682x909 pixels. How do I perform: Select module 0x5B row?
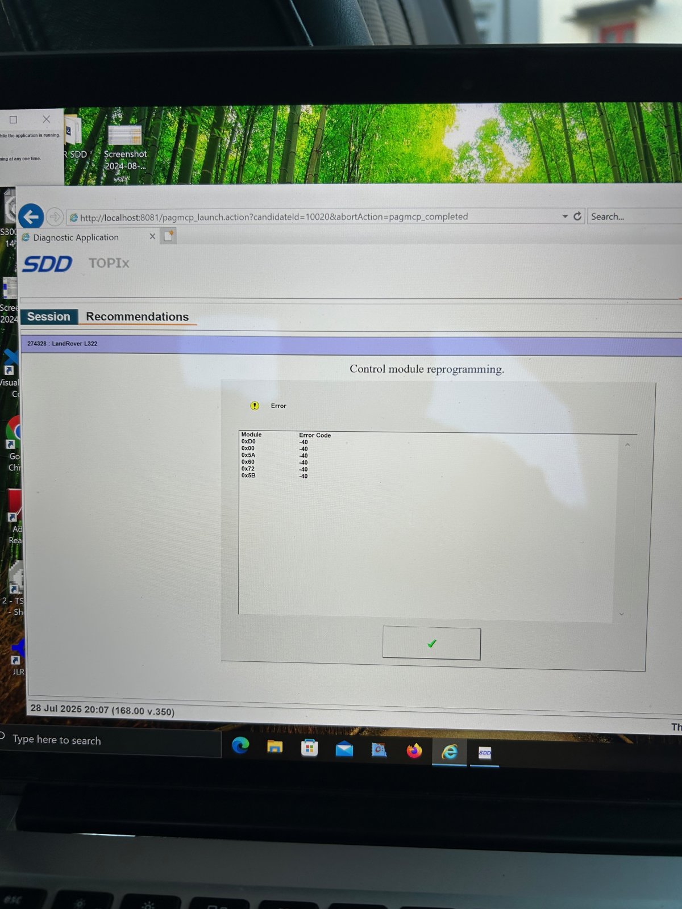click(x=275, y=476)
